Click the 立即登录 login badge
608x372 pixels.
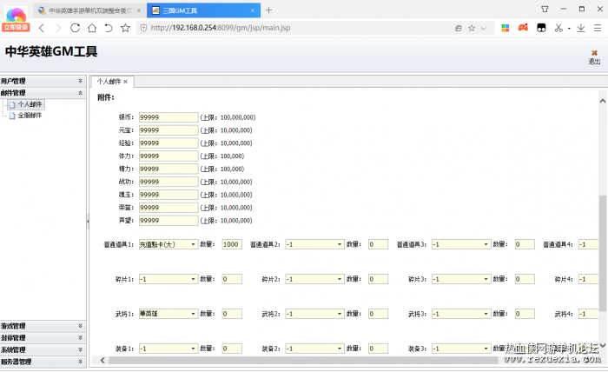[x=16, y=27]
